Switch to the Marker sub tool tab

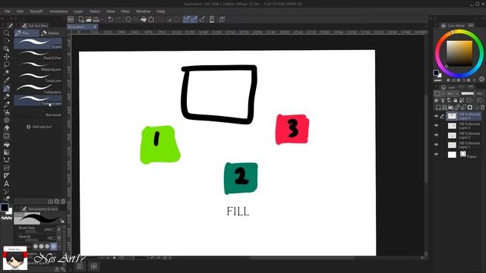[x=51, y=33]
